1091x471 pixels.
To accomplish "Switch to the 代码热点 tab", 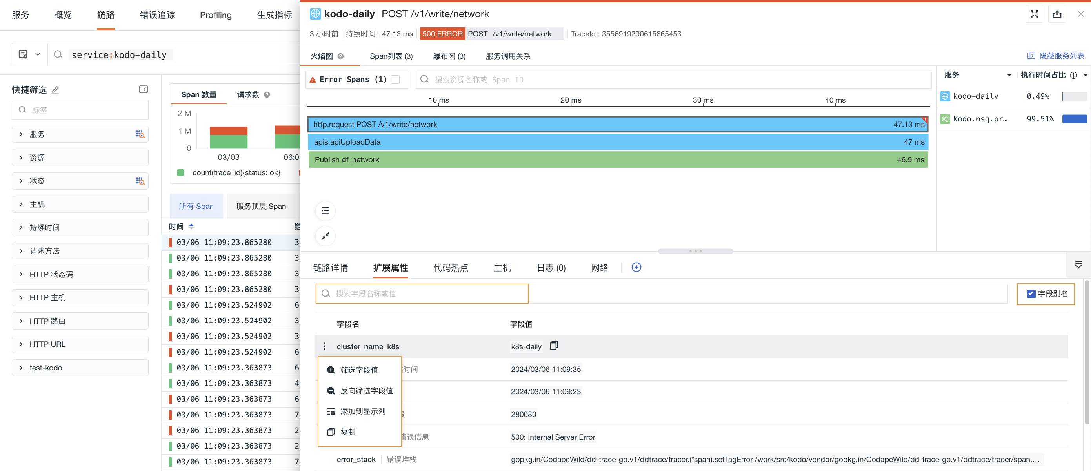I will coord(451,268).
